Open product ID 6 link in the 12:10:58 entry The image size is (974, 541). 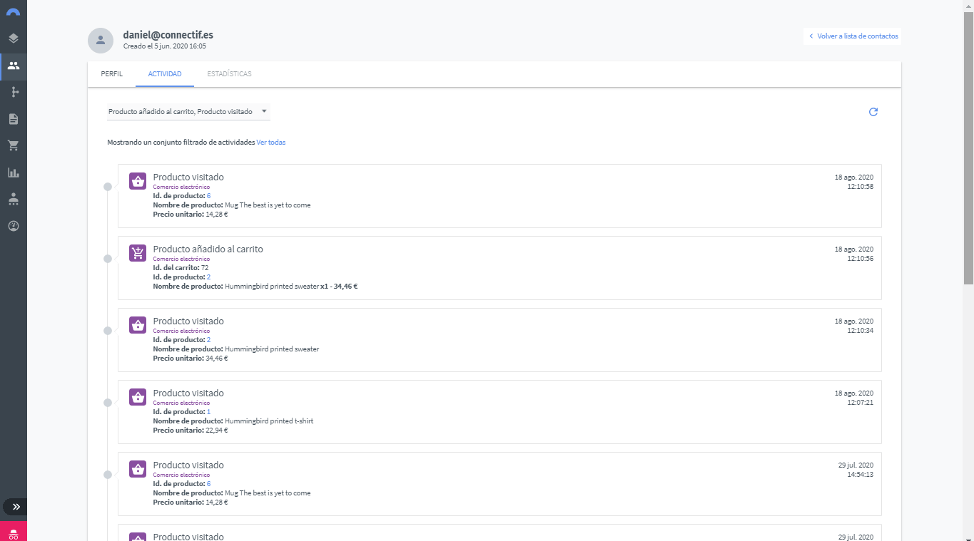click(x=208, y=196)
